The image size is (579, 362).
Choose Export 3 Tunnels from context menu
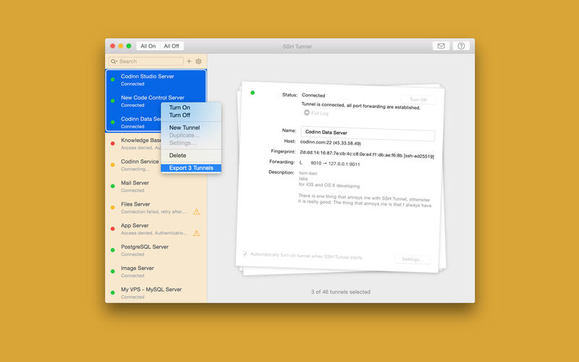pyautogui.click(x=190, y=168)
